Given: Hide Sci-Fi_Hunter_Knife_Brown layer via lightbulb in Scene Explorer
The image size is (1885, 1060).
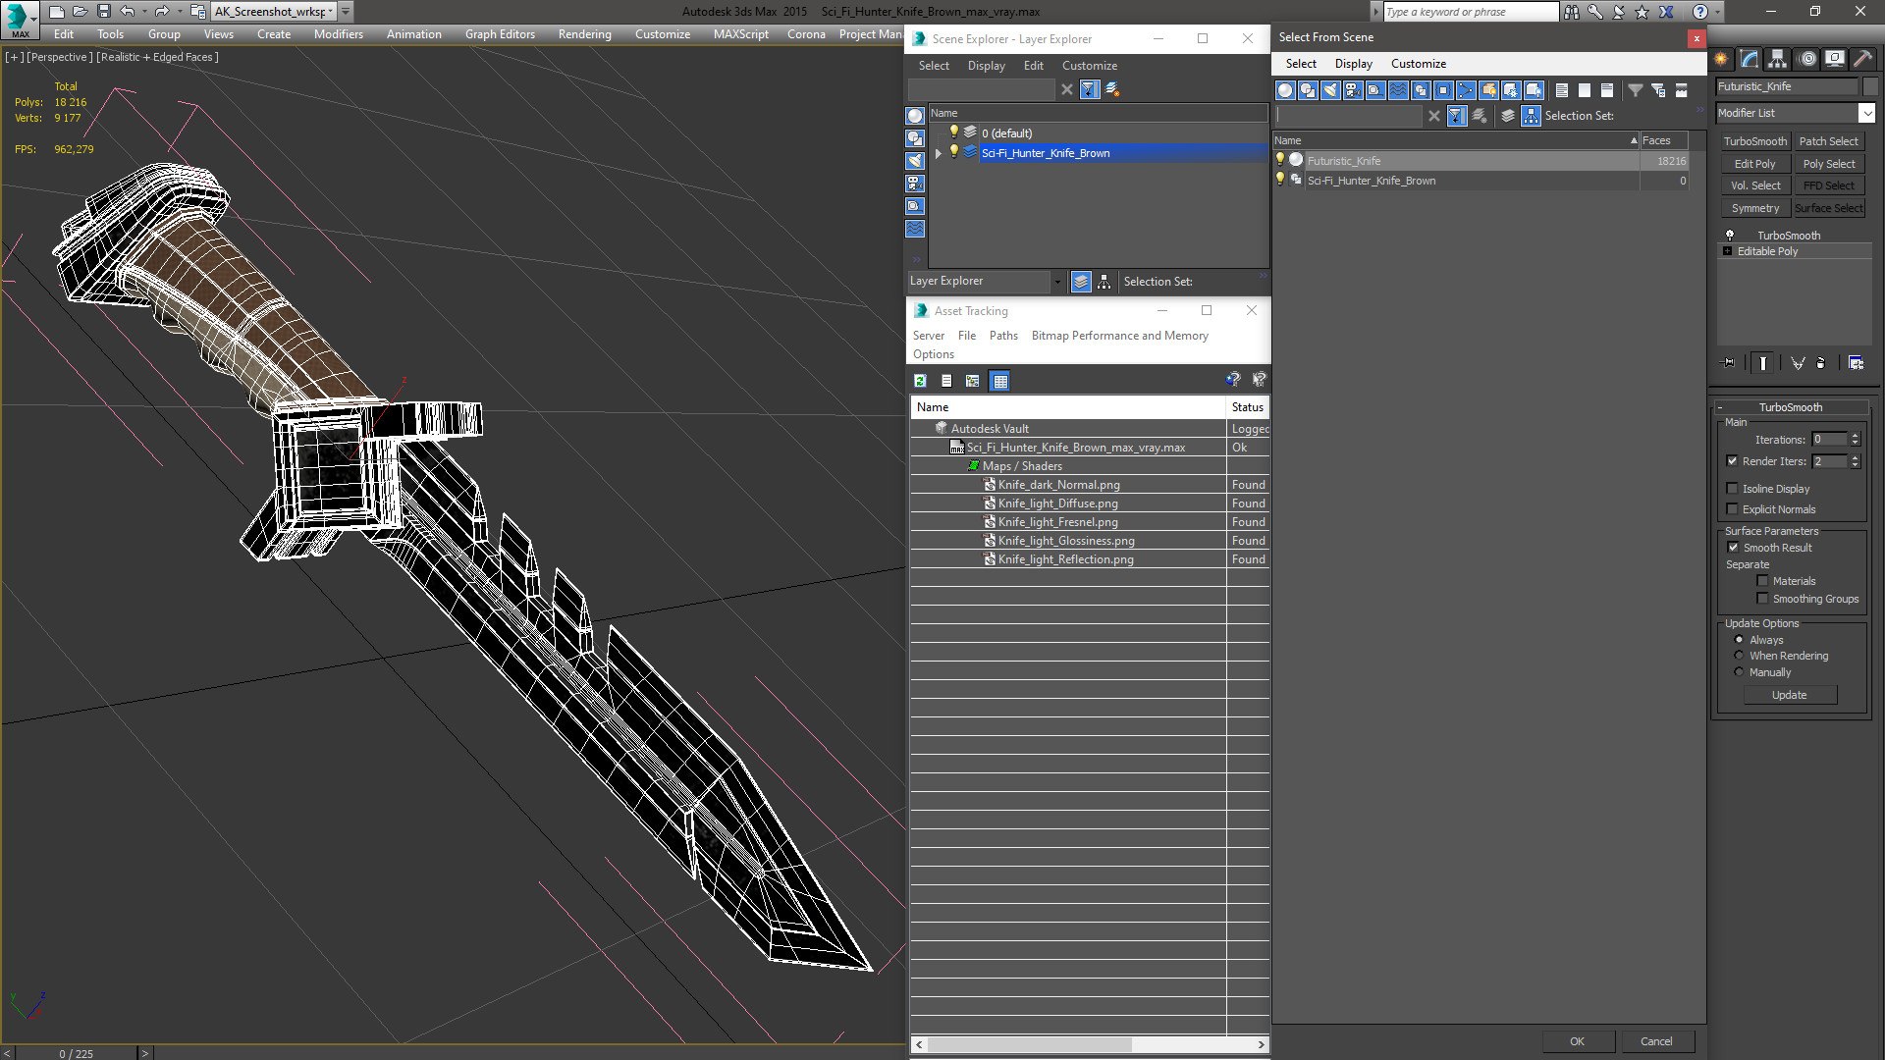Looking at the screenshot, I should click(x=953, y=152).
